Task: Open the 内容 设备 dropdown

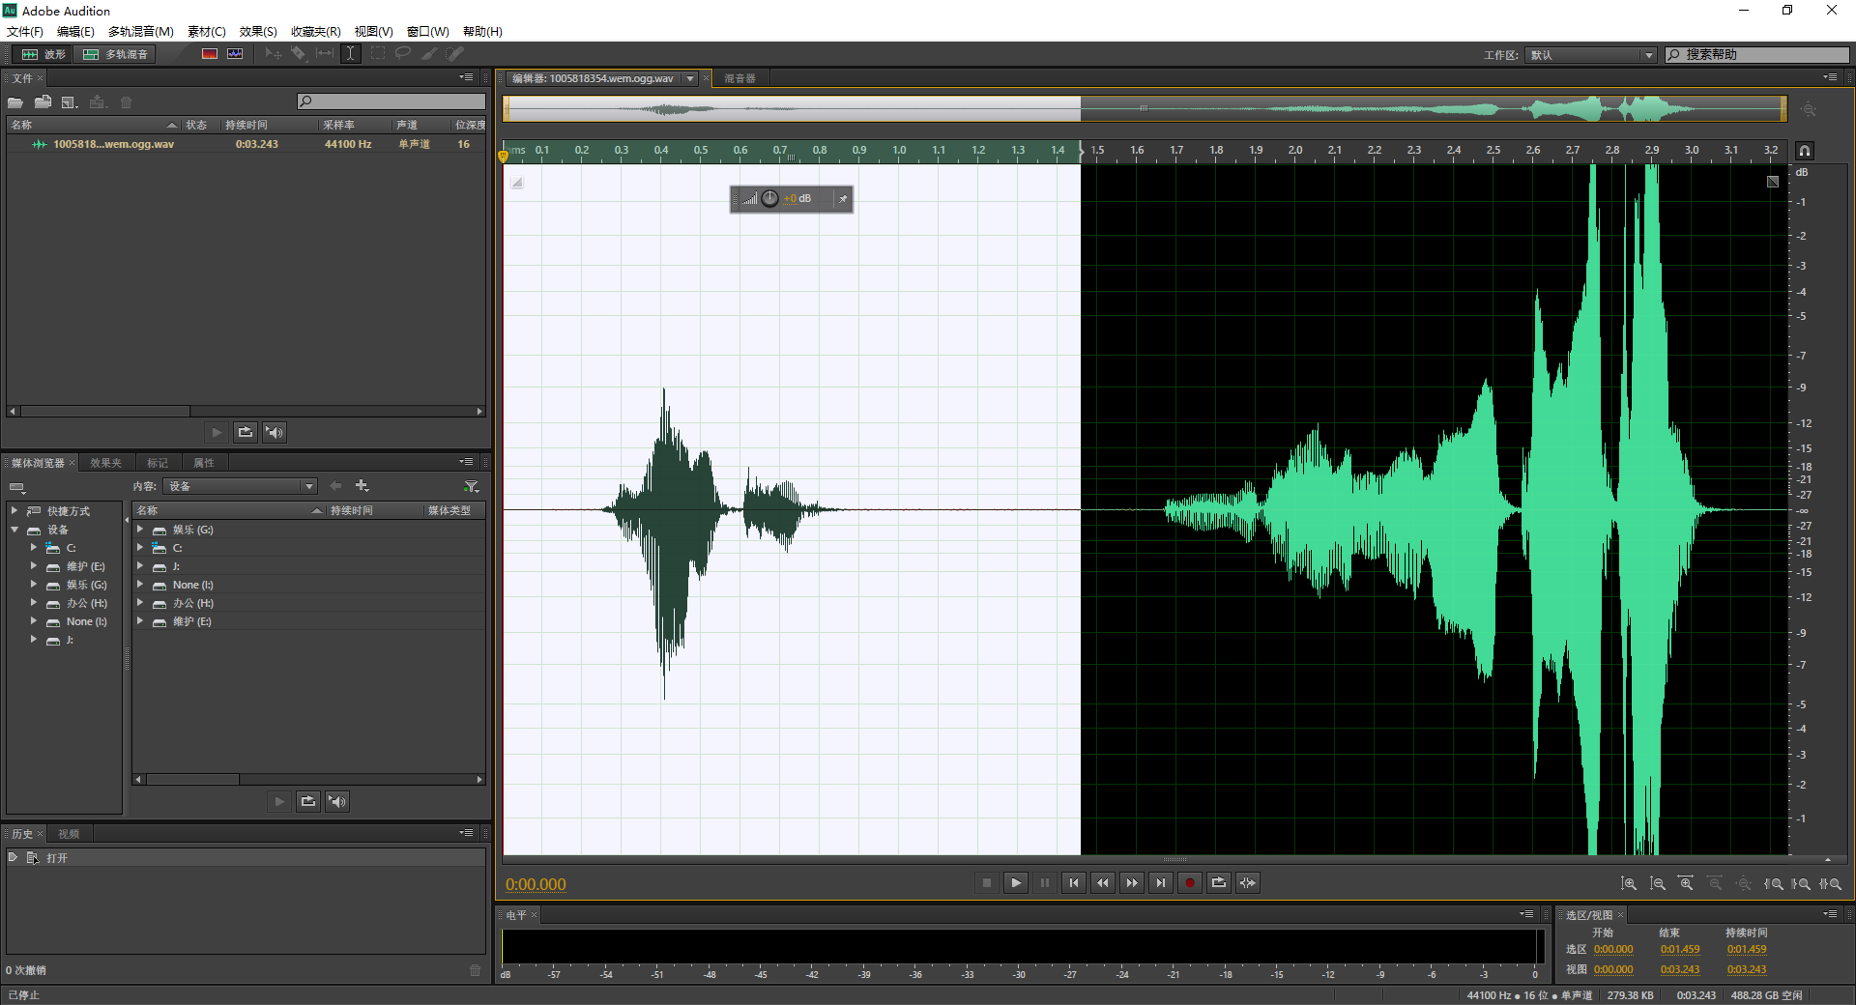Action: click(240, 486)
